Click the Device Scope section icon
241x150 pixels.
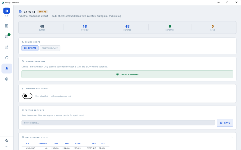pyautogui.click(x=23, y=42)
